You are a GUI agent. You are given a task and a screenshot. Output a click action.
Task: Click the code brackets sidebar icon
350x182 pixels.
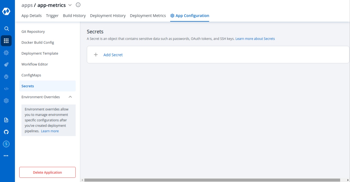(x=6, y=89)
